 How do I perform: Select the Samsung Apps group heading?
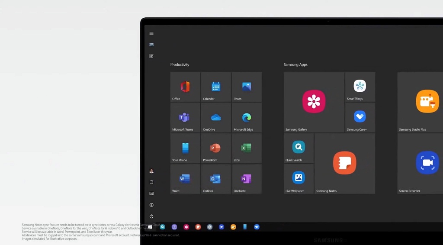point(295,64)
